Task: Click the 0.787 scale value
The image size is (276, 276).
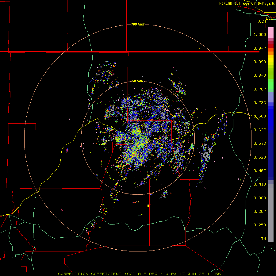Action: 260,89
